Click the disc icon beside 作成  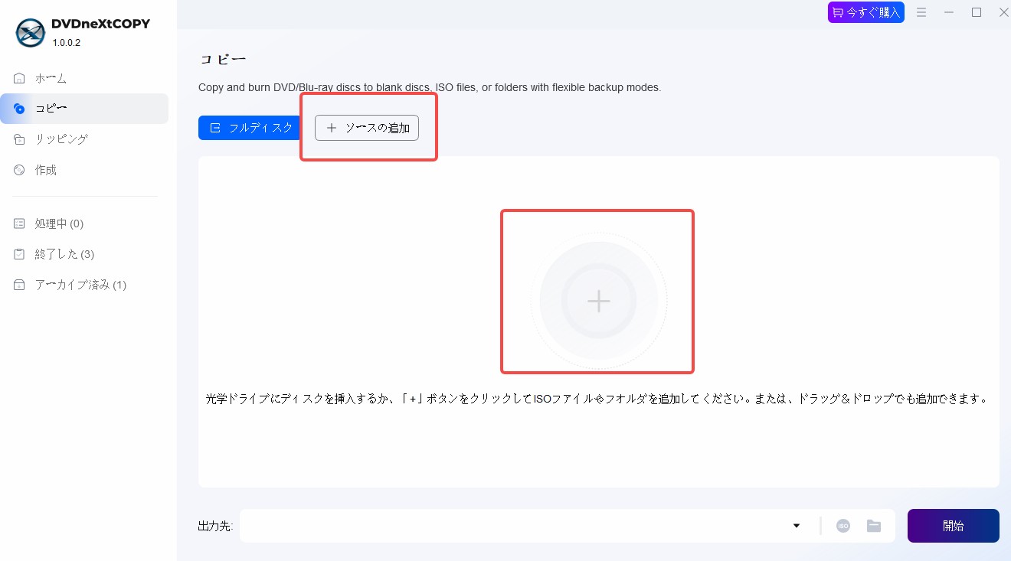click(19, 170)
